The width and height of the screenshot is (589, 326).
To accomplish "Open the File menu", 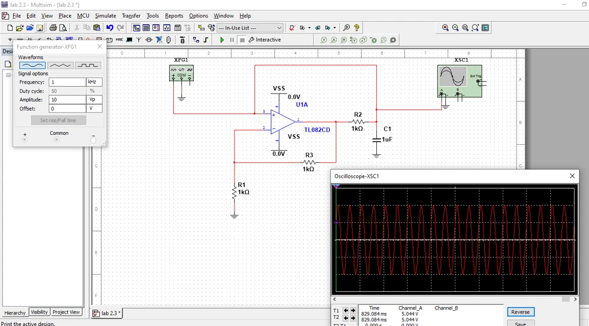I will point(16,16).
